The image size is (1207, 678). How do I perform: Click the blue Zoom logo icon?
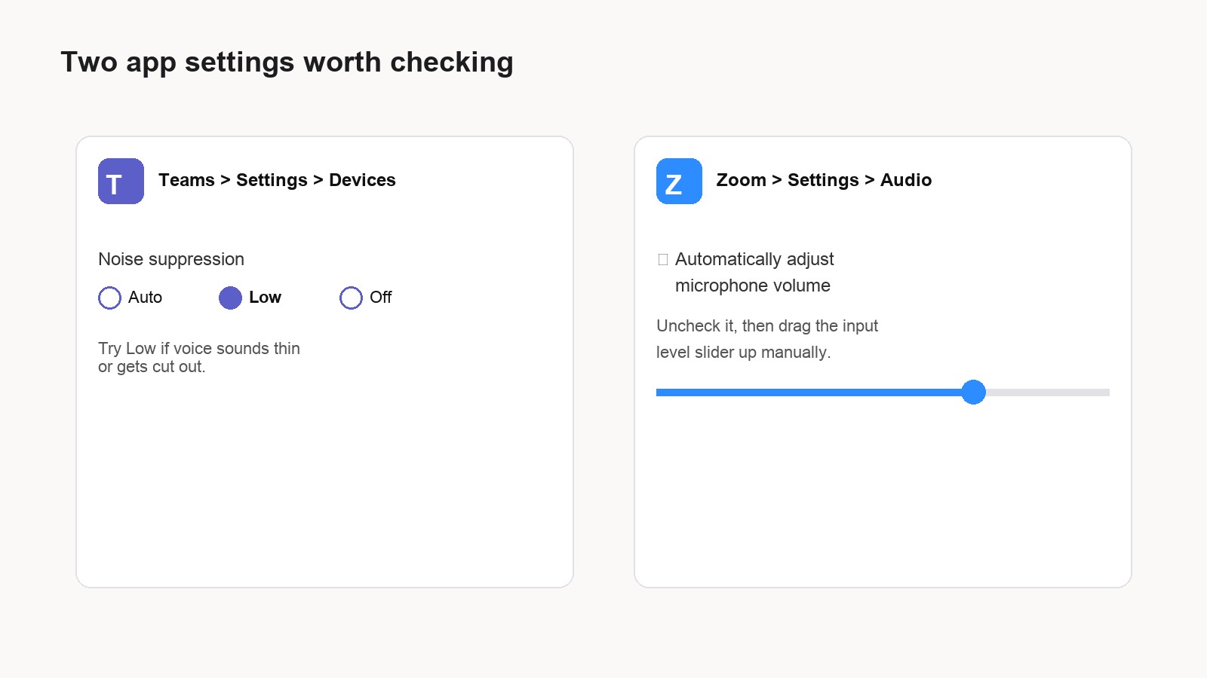click(679, 181)
